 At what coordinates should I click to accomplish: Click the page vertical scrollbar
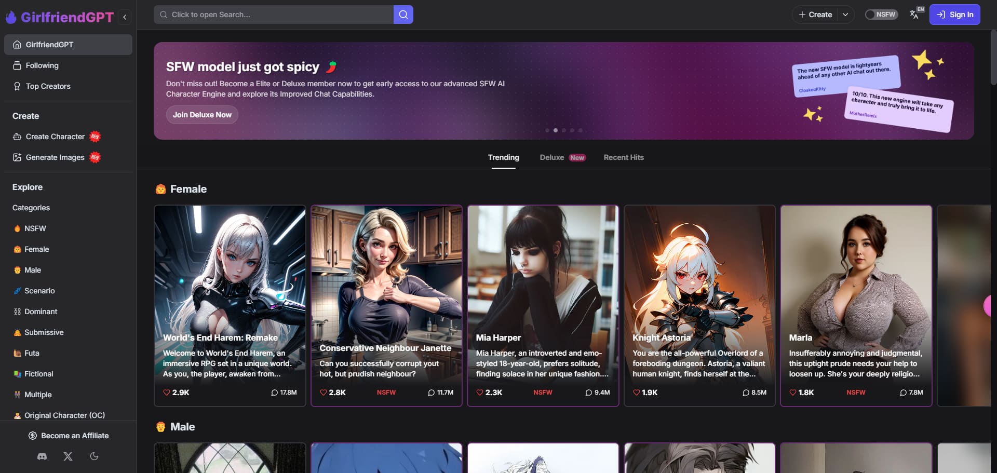click(993, 57)
